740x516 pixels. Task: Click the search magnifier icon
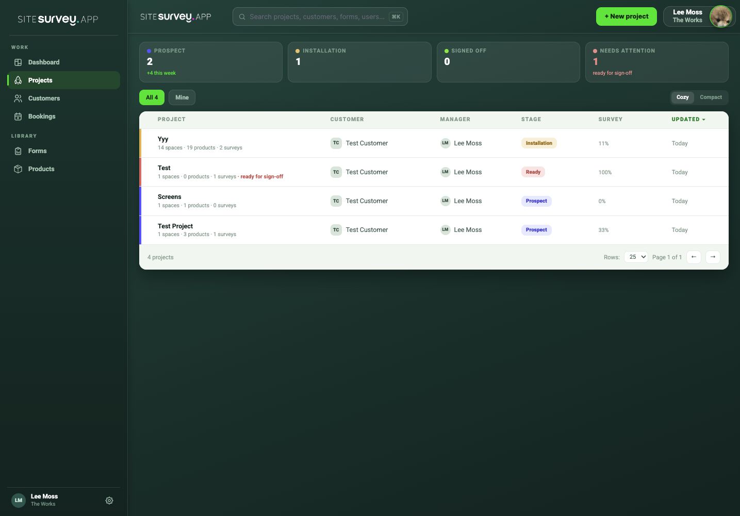coord(242,17)
